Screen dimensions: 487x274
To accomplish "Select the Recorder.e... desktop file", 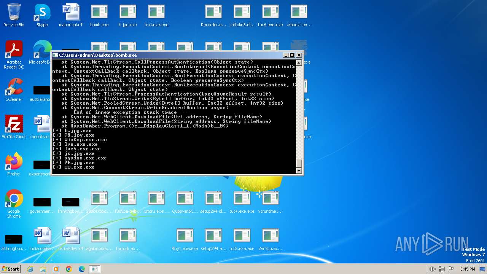I will [x=213, y=15].
